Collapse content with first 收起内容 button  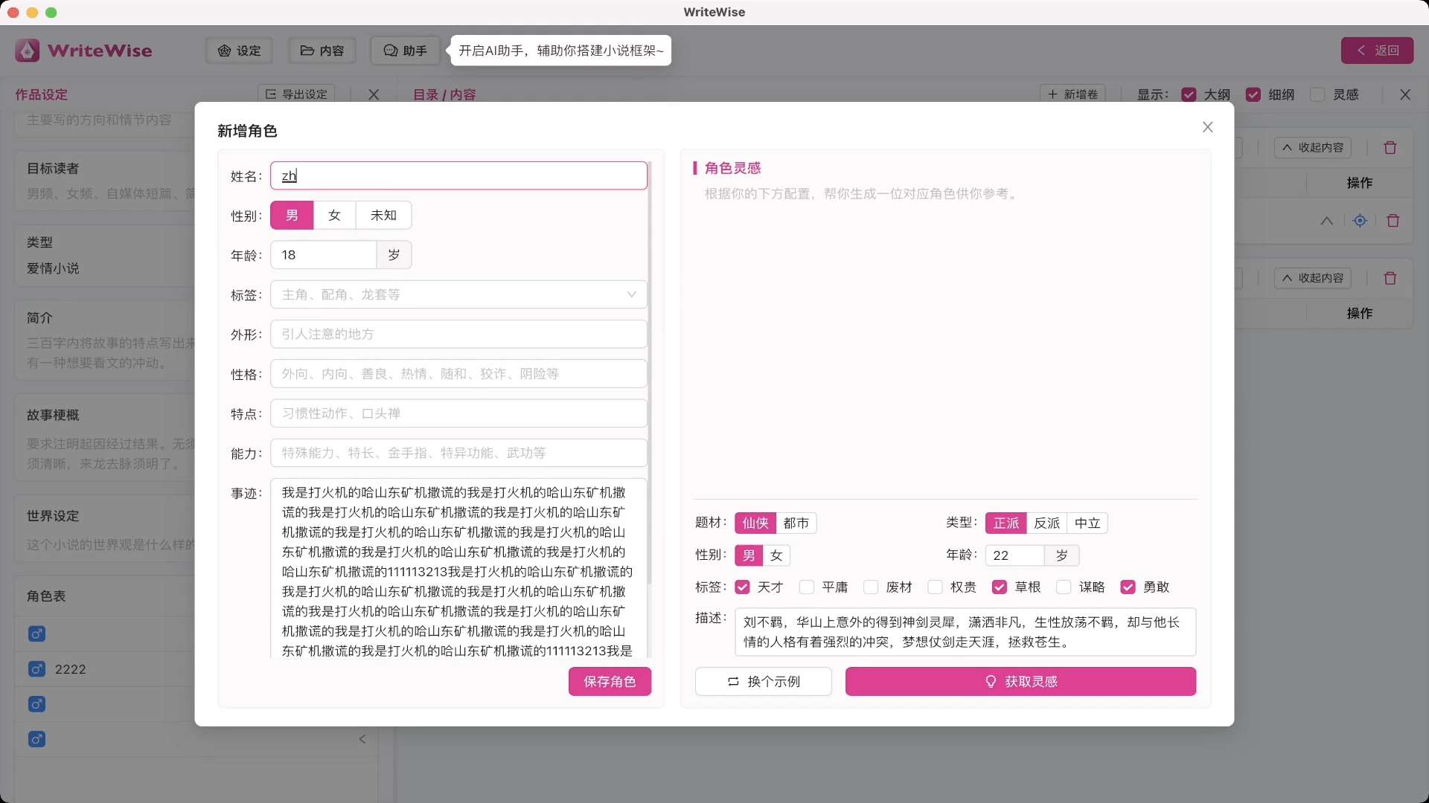[x=1313, y=148]
